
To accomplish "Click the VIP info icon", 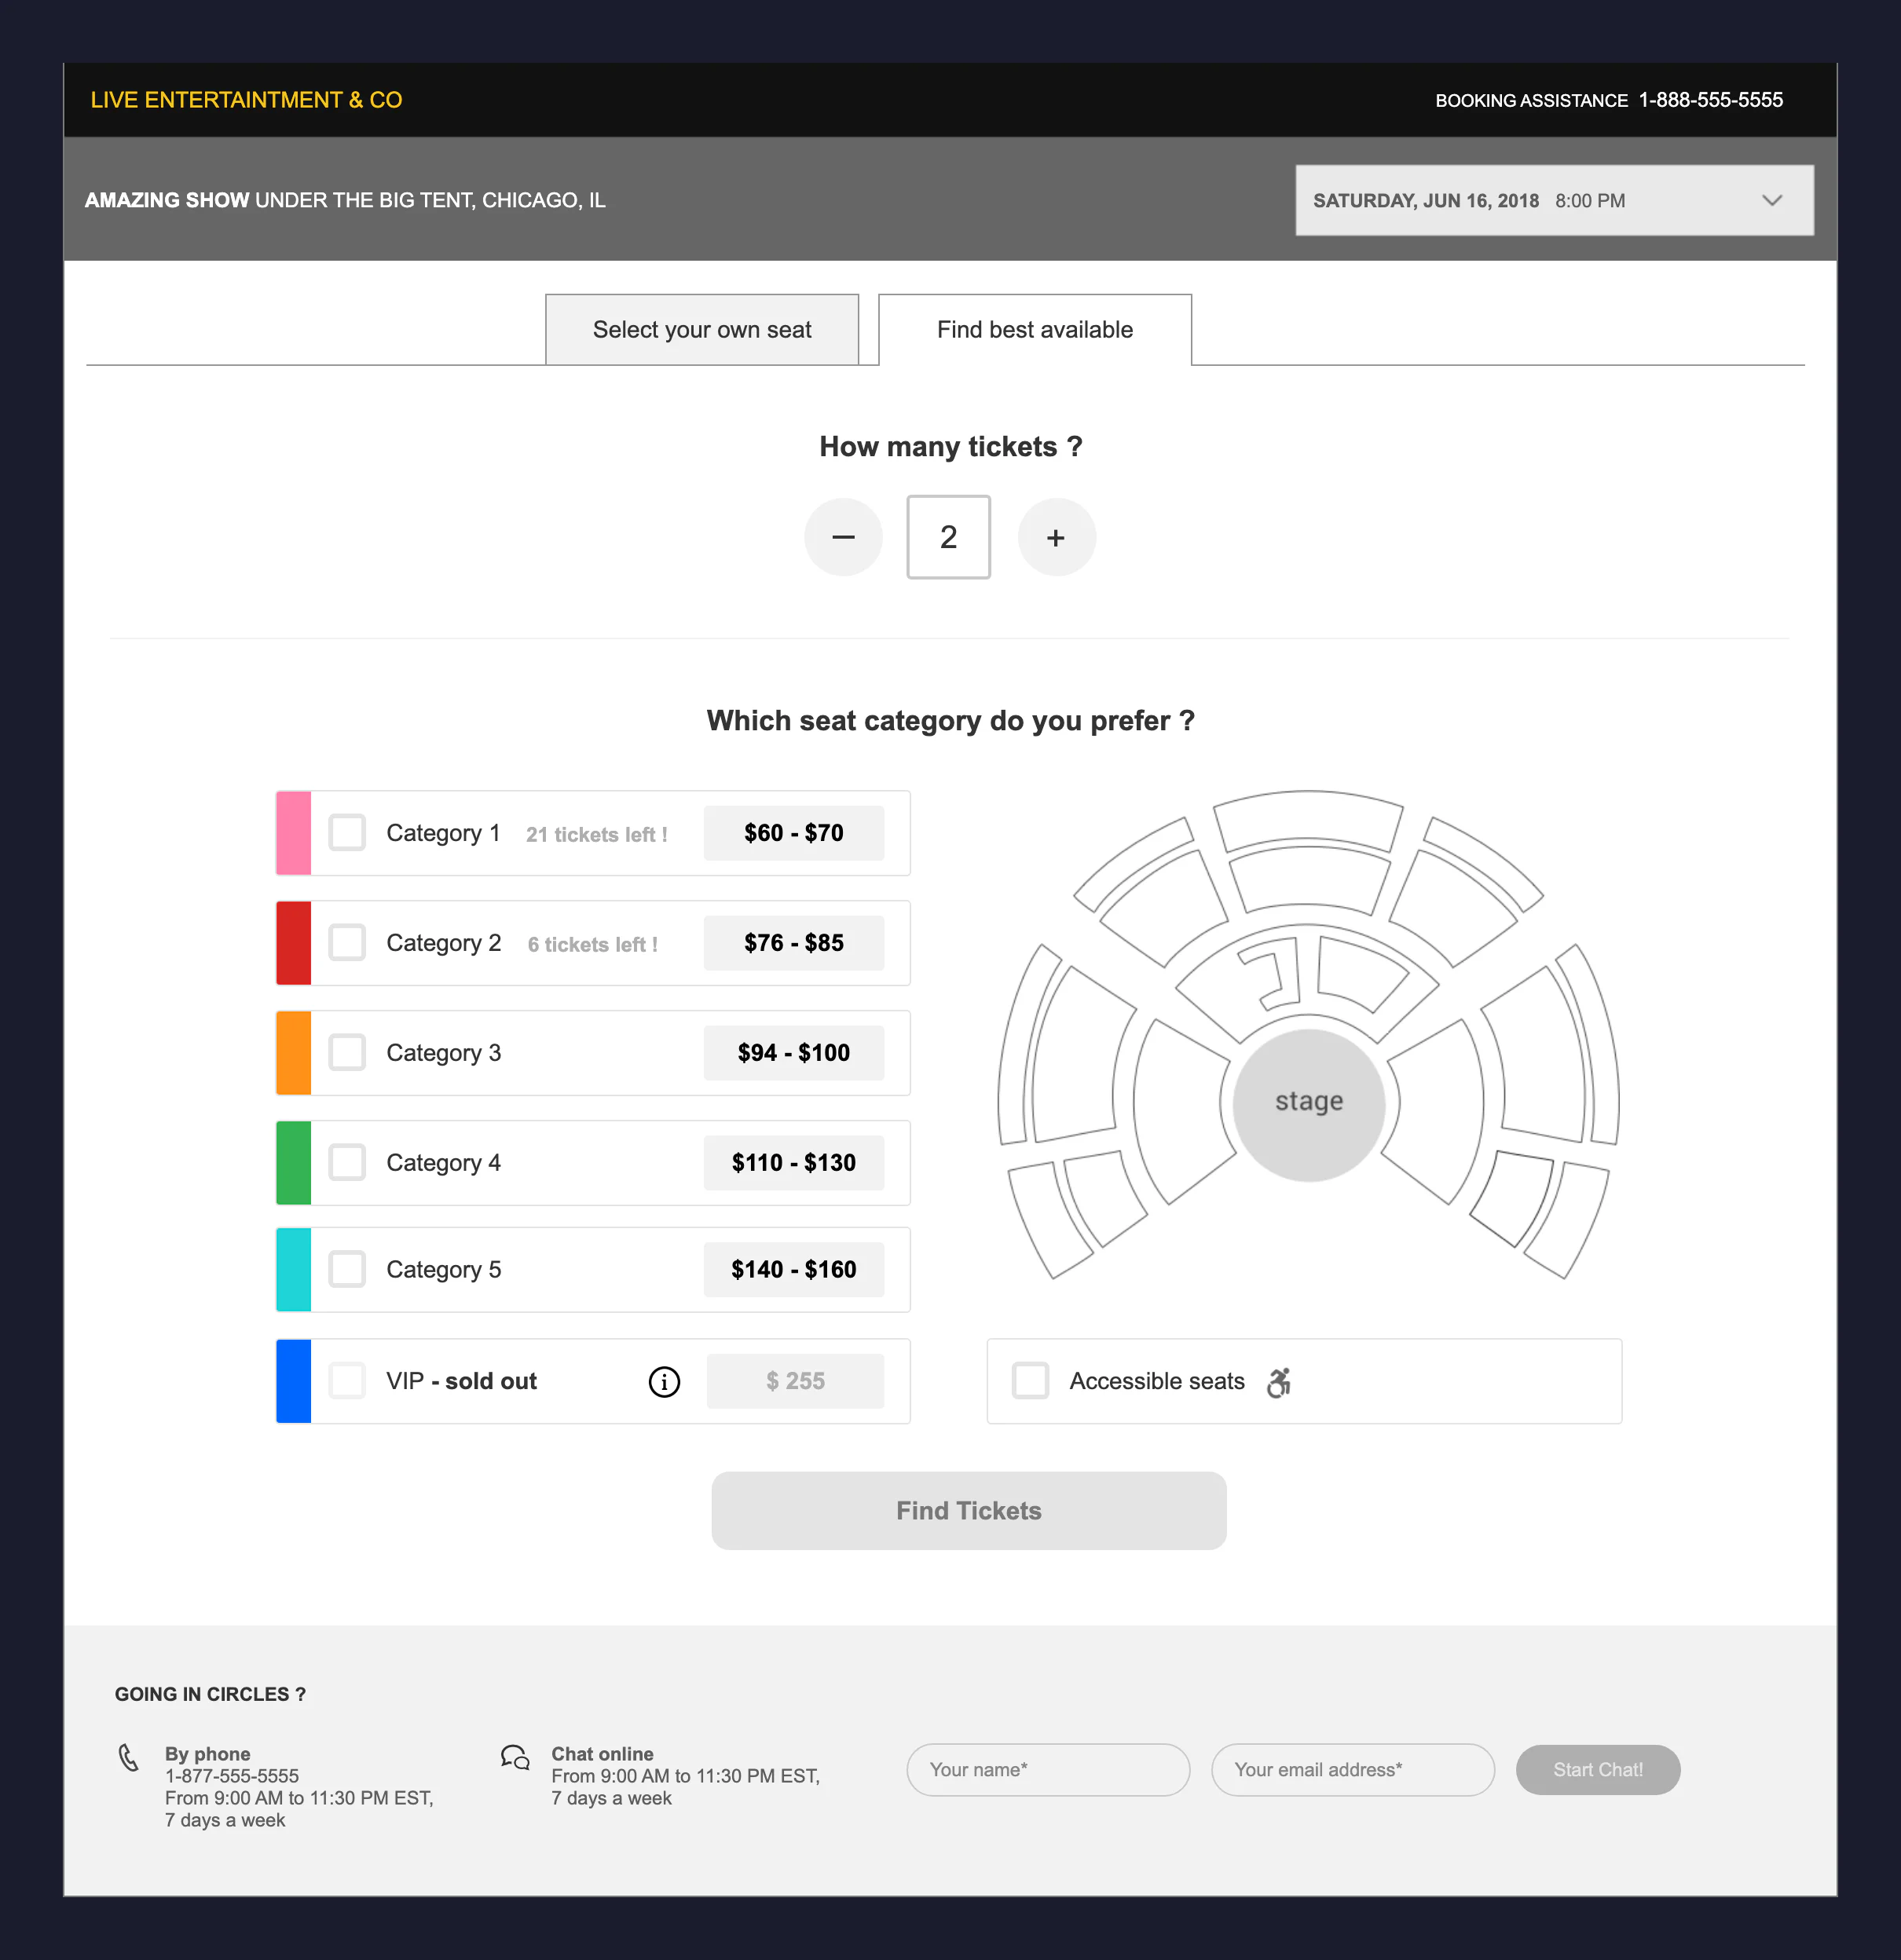I will tap(665, 1381).
